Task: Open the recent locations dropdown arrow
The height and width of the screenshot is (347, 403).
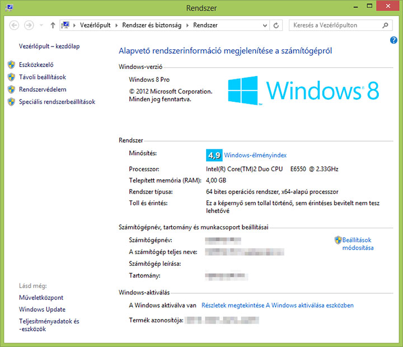Action: (x=41, y=25)
